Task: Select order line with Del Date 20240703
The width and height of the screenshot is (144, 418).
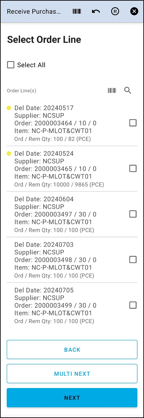Action: pyautogui.click(x=72, y=260)
